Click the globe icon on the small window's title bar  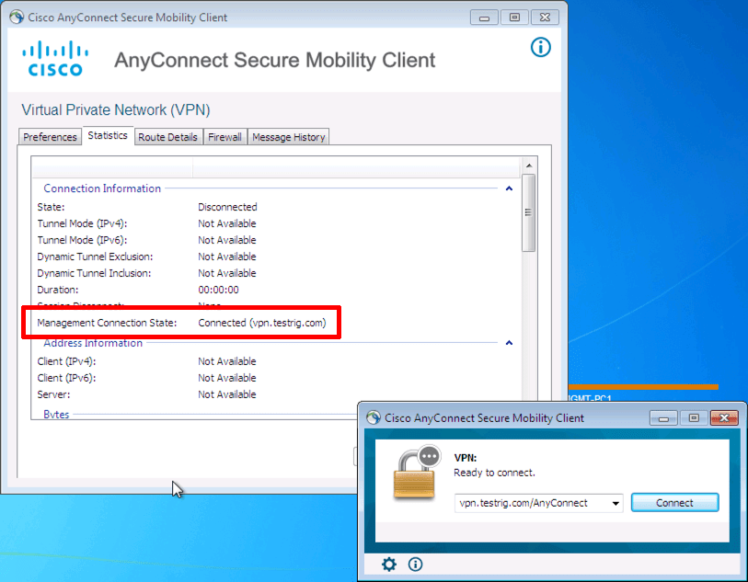click(372, 417)
